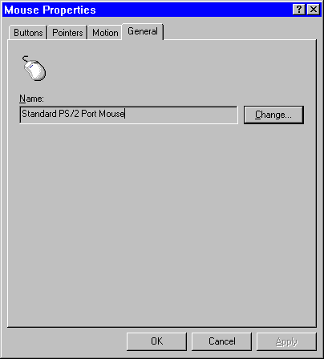
Task: Click the word Port in name field
Action: [89, 114]
